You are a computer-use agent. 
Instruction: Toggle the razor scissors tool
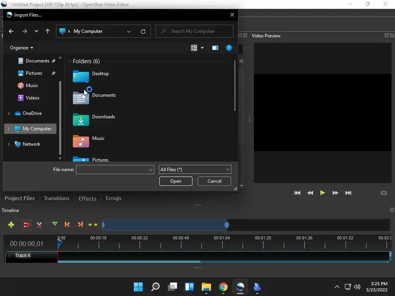(39, 225)
